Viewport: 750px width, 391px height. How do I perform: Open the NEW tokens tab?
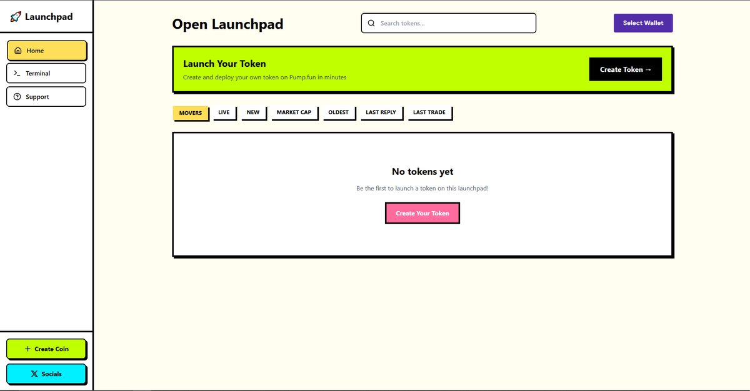(x=252, y=112)
